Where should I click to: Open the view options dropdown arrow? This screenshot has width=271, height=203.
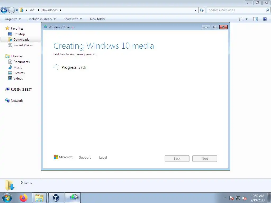pyautogui.click(x=246, y=19)
